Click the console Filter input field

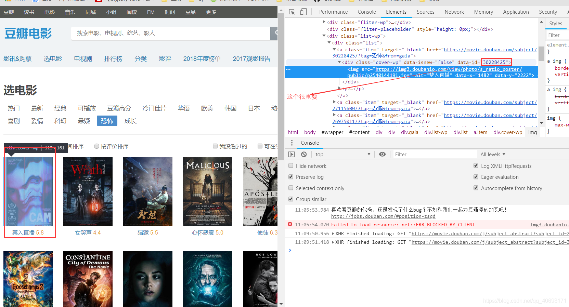(x=435, y=154)
